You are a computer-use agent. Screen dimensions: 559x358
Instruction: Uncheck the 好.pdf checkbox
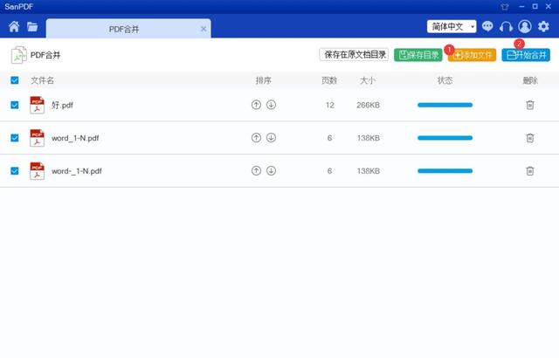tap(14, 105)
